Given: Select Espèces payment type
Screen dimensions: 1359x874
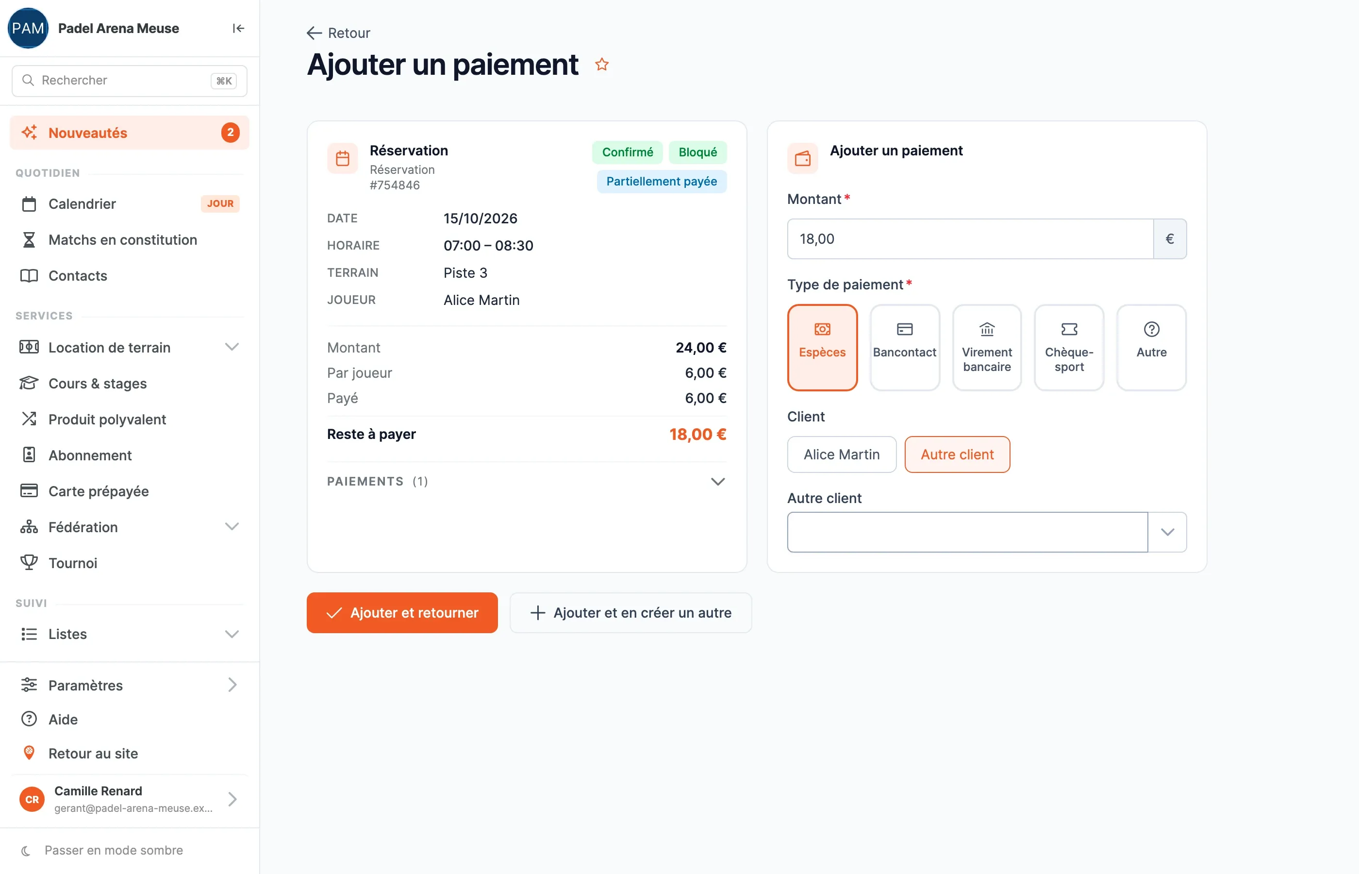Looking at the screenshot, I should tap(822, 347).
